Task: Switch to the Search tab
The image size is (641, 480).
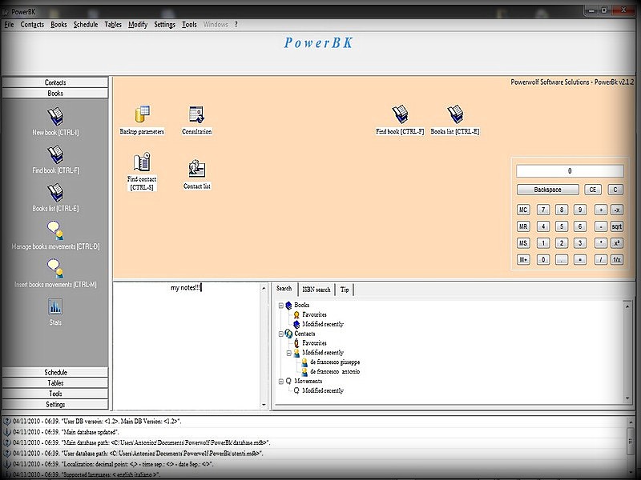Action: pyautogui.click(x=284, y=289)
